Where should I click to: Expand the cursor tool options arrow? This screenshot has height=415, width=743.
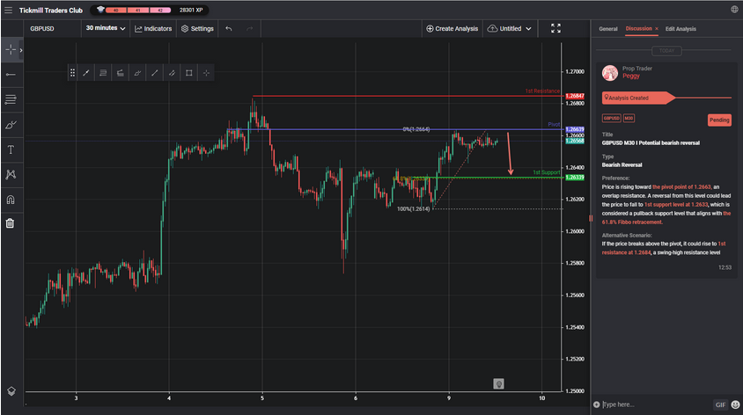pyautogui.click(x=21, y=50)
